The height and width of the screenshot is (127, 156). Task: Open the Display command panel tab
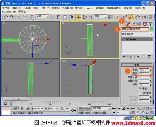coord(145,24)
